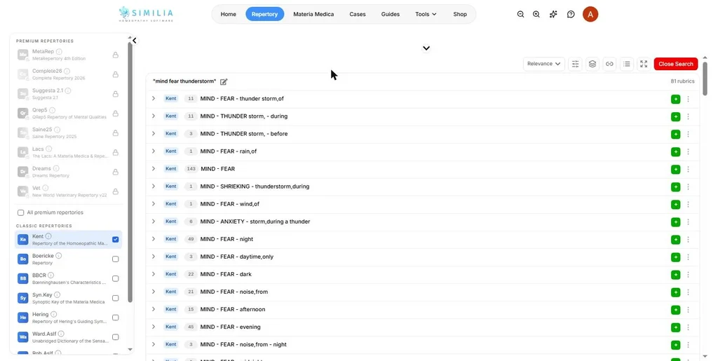Check the Ward.Aslf repertory checkbox

(x=116, y=337)
